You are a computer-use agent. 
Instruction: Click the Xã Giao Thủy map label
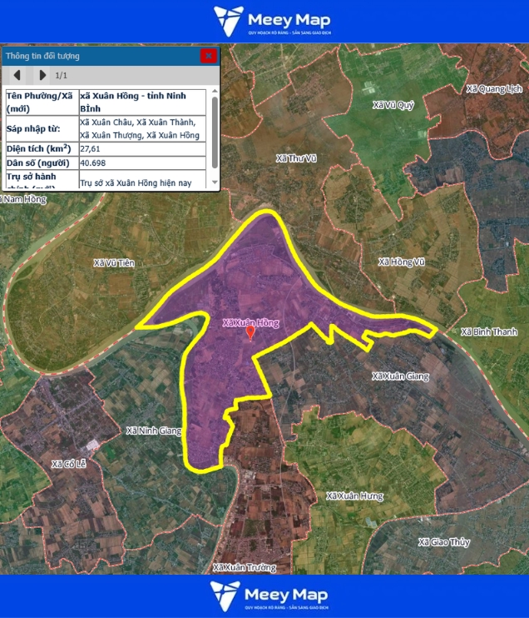pos(444,542)
